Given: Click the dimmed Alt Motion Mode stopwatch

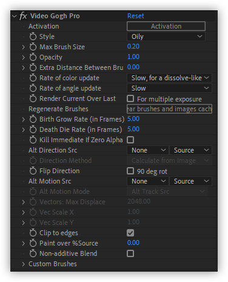Looking at the screenshot, I should [x=33, y=191].
